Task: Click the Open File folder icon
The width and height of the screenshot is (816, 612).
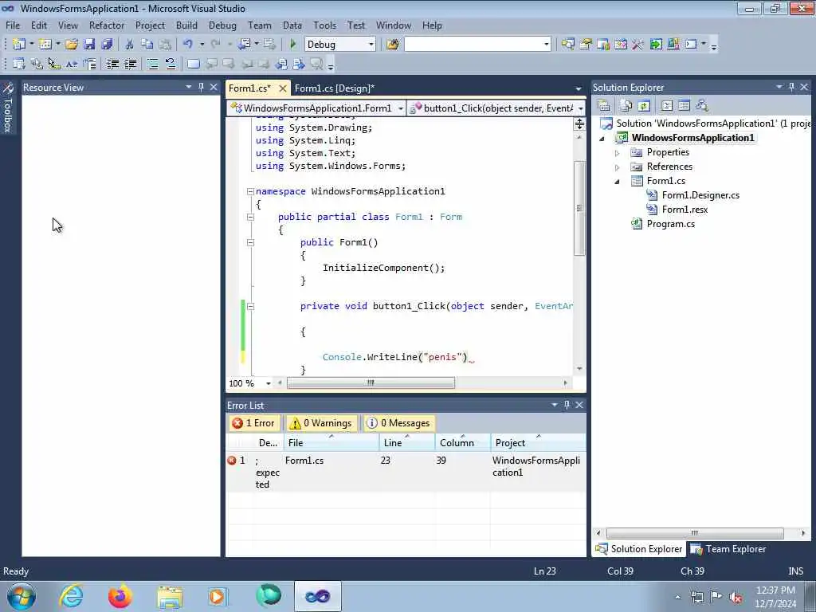Action: [x=71, y=45]
